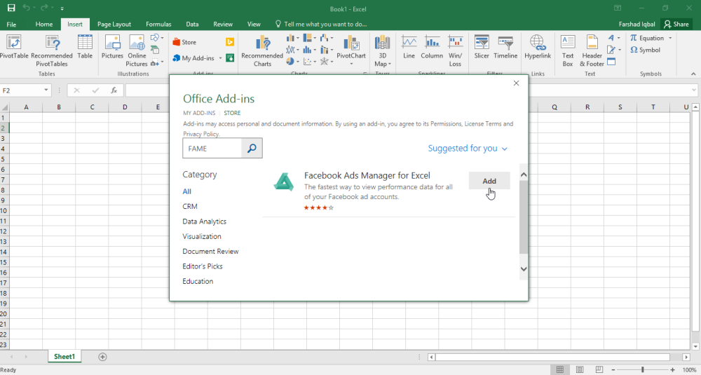The height and width of the screenshot is (375, 701).
Task: Insert a PivotTable from the ribbon
Action: tap(14, 48)
